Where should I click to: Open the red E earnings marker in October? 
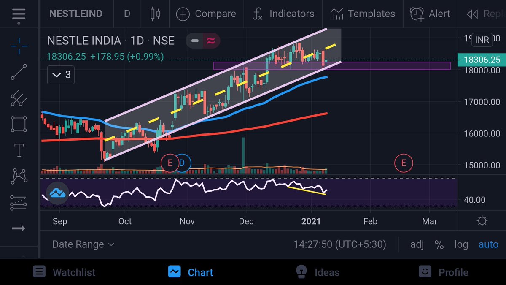[170, 163]
